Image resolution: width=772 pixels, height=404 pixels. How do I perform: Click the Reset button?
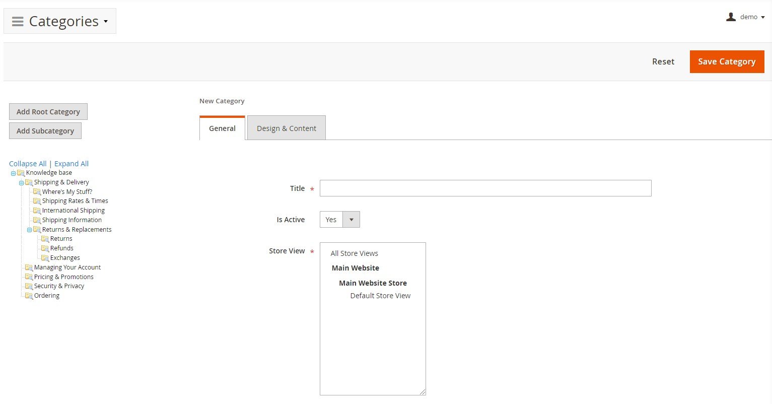(x=663, y=61)
